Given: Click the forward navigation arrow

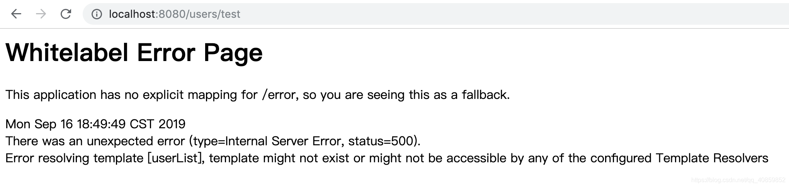Looking at the screenshot, I should [x=41, y=14].
